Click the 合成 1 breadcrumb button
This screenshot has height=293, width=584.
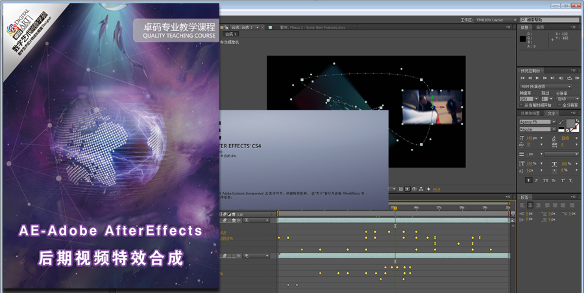coord(231,34)
